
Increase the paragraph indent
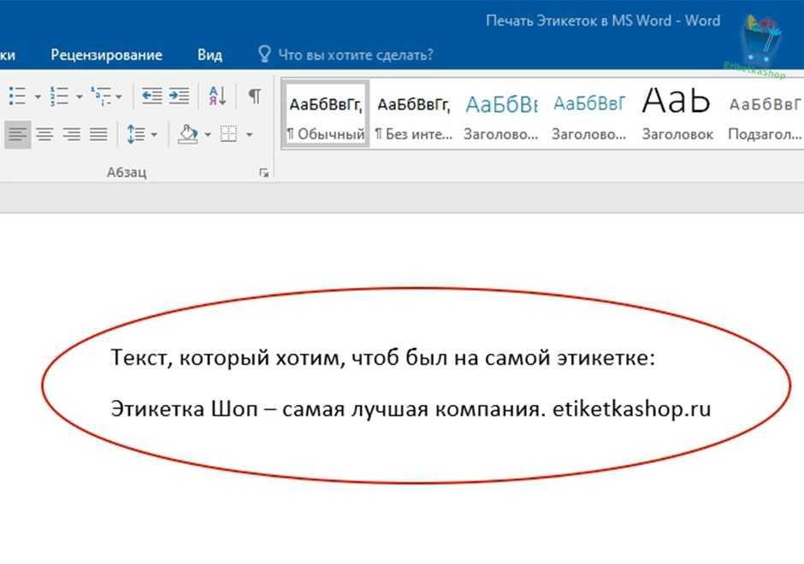click(179, 96)
